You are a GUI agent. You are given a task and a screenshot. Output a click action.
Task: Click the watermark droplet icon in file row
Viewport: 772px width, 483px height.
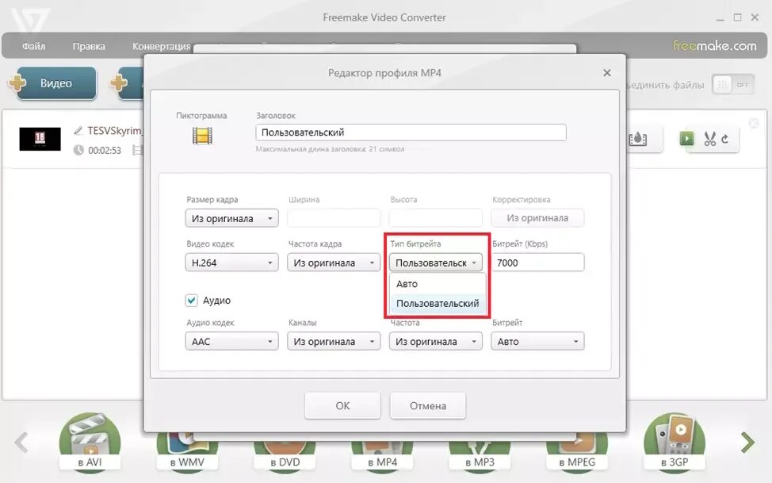[638, 140]
